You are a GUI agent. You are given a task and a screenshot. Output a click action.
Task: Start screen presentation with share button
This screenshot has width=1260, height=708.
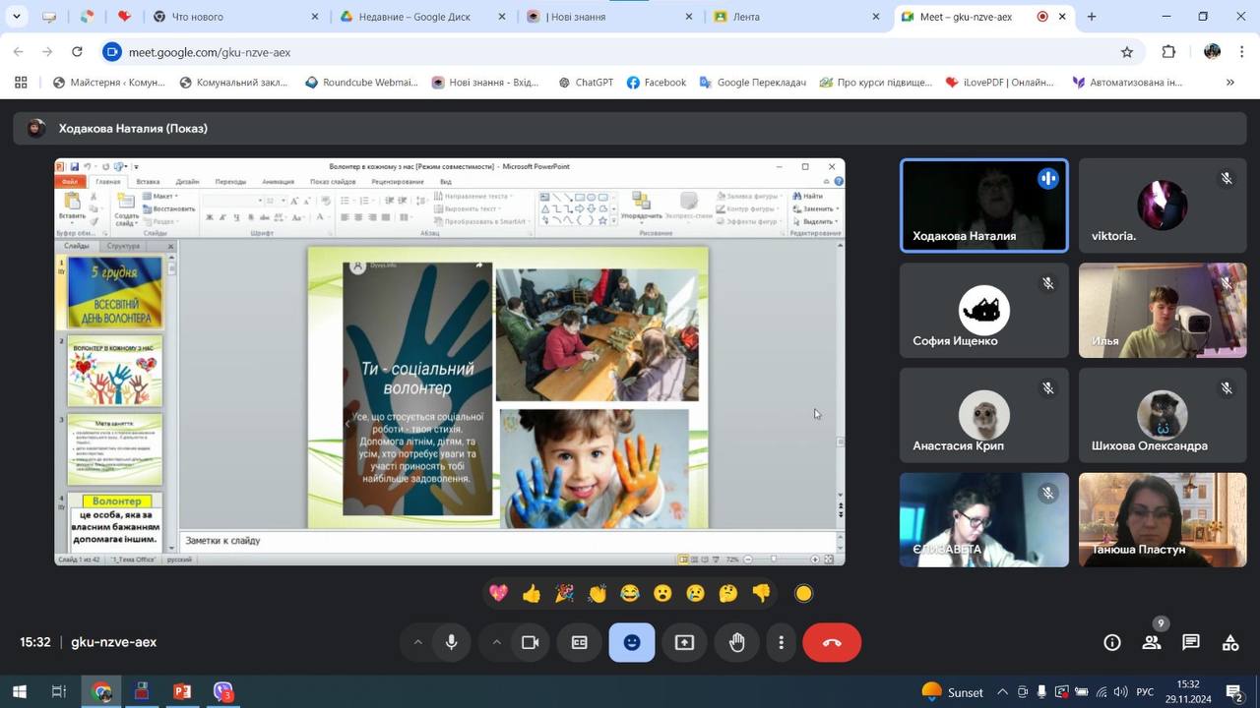point(684,642)
